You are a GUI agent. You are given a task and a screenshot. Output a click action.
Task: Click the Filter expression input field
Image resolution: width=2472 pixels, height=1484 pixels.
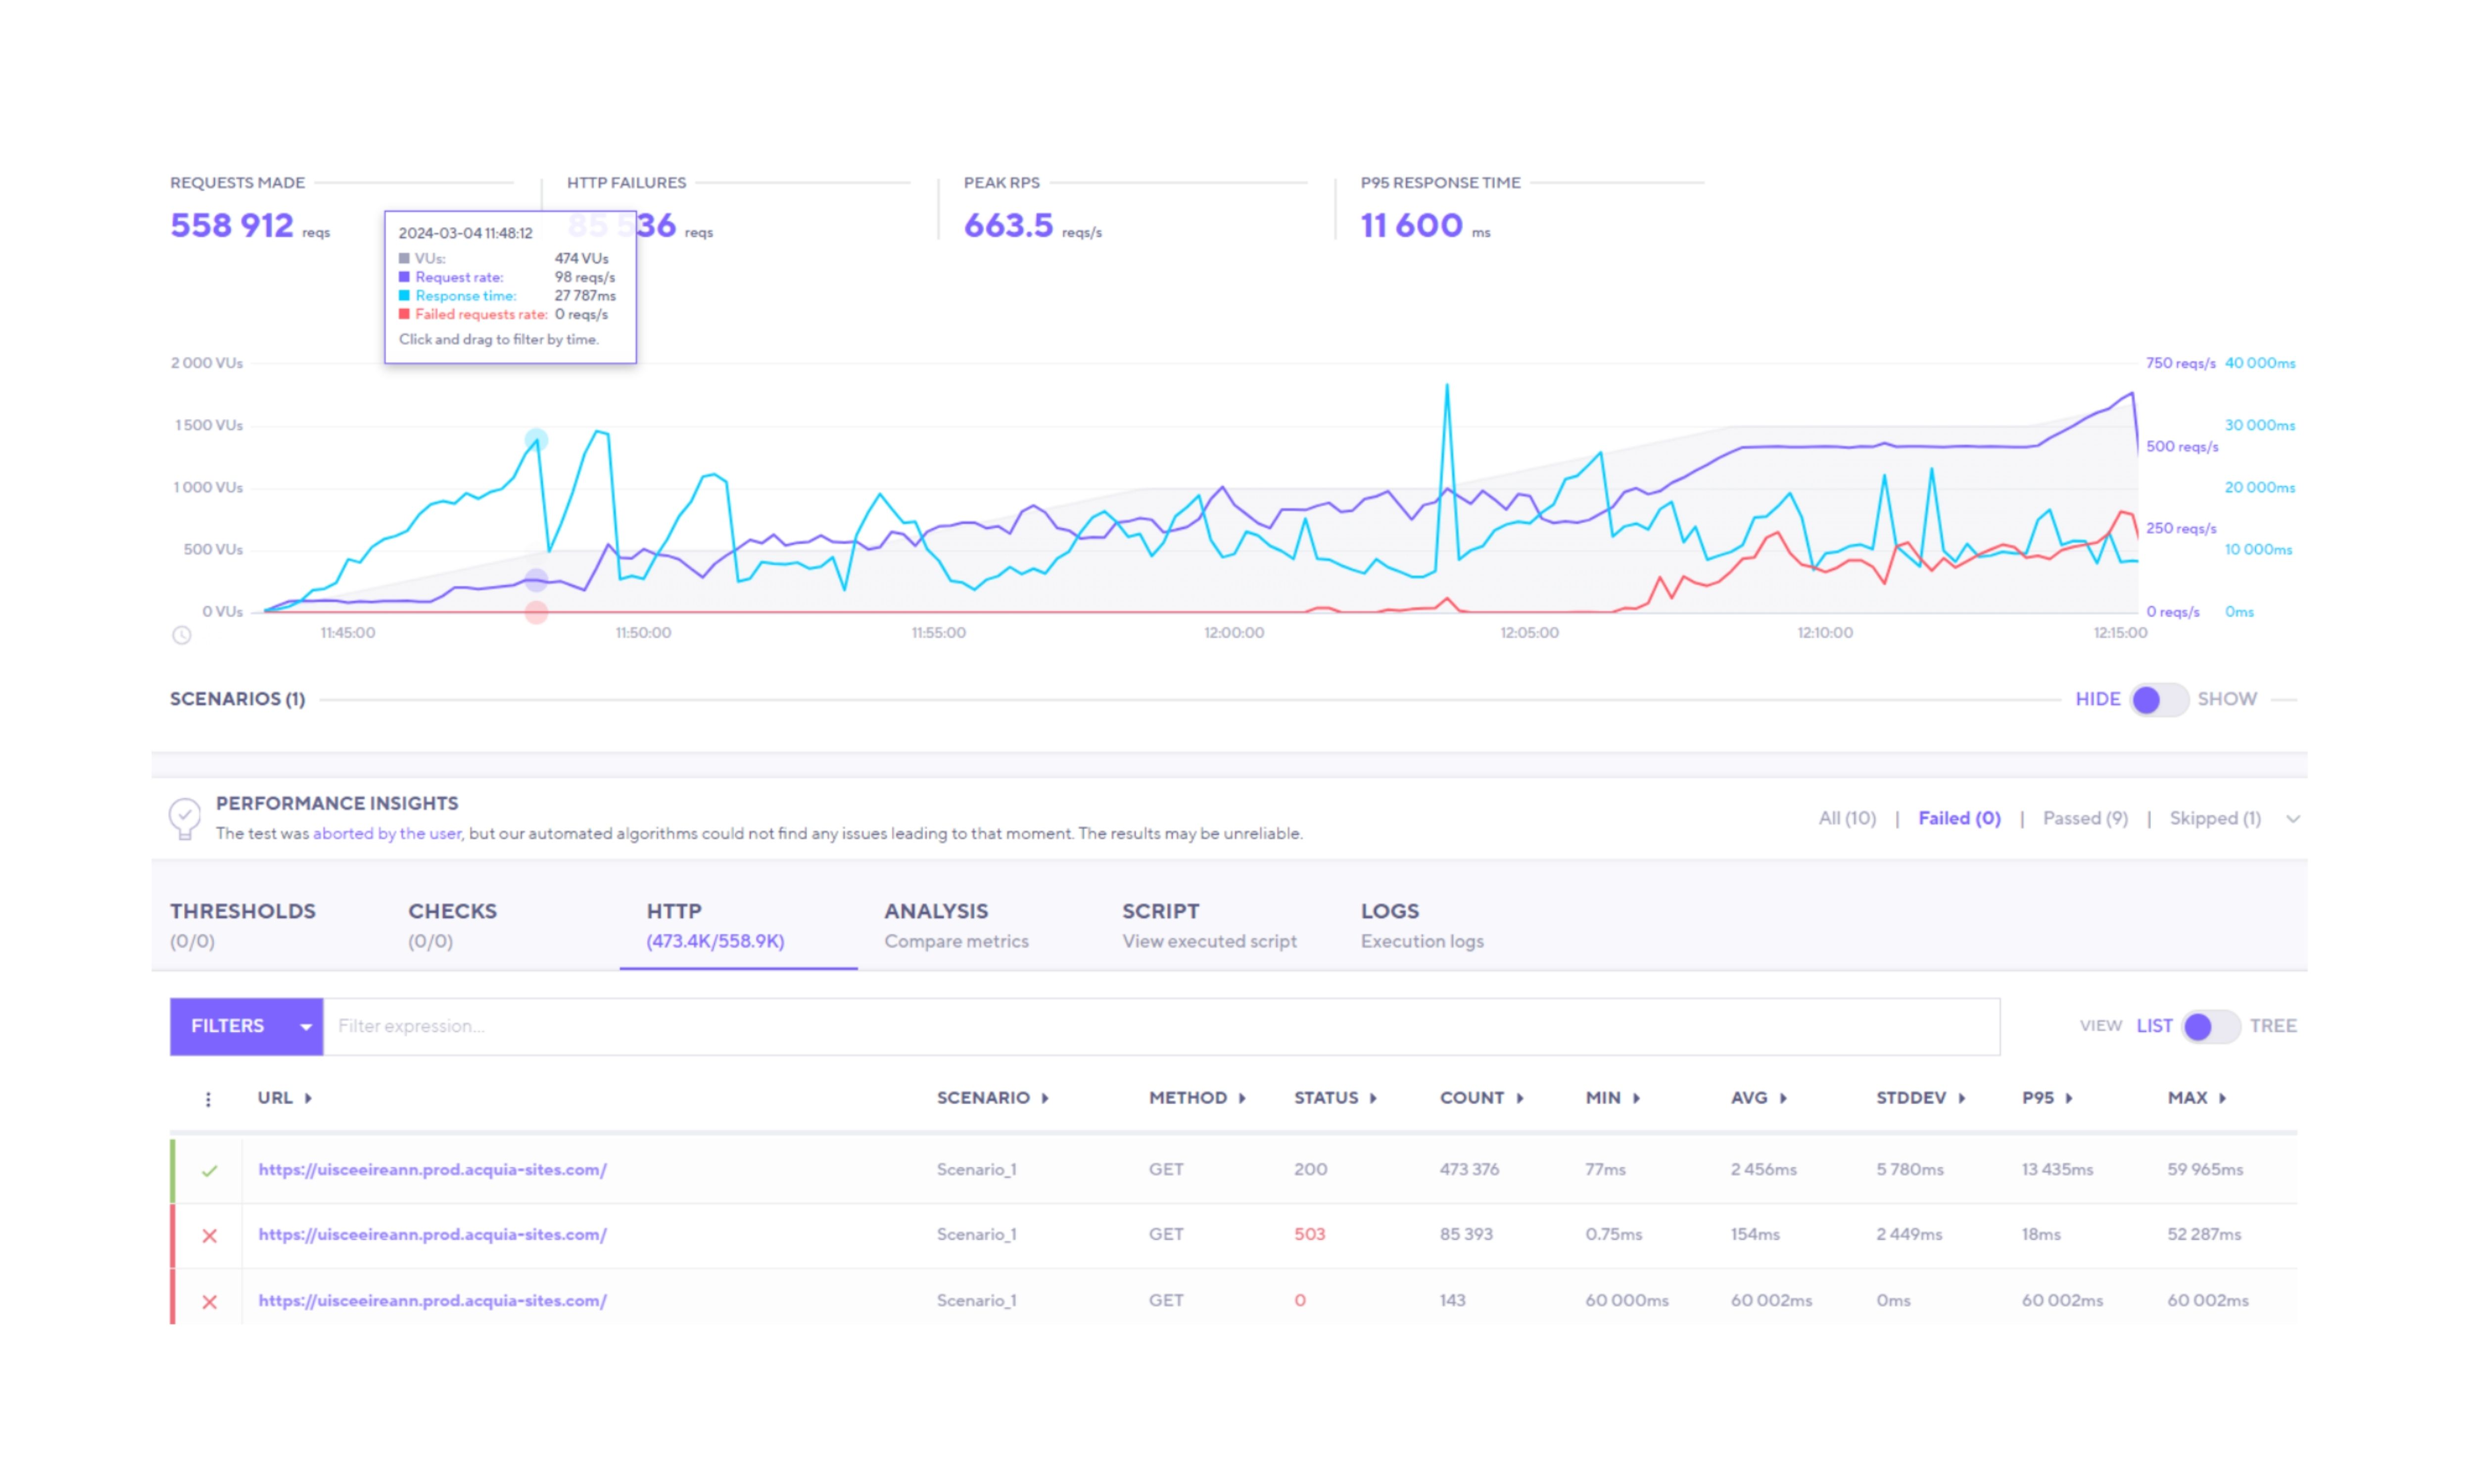[1160, 1026]
